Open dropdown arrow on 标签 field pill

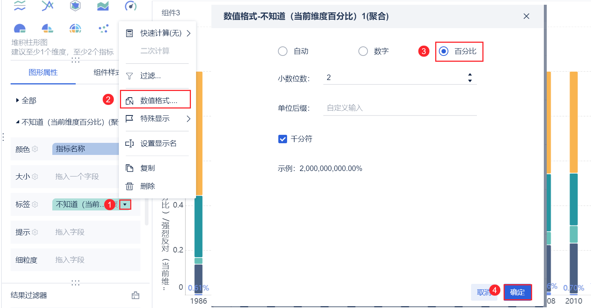pyautogui.click(x=125, y=205)
